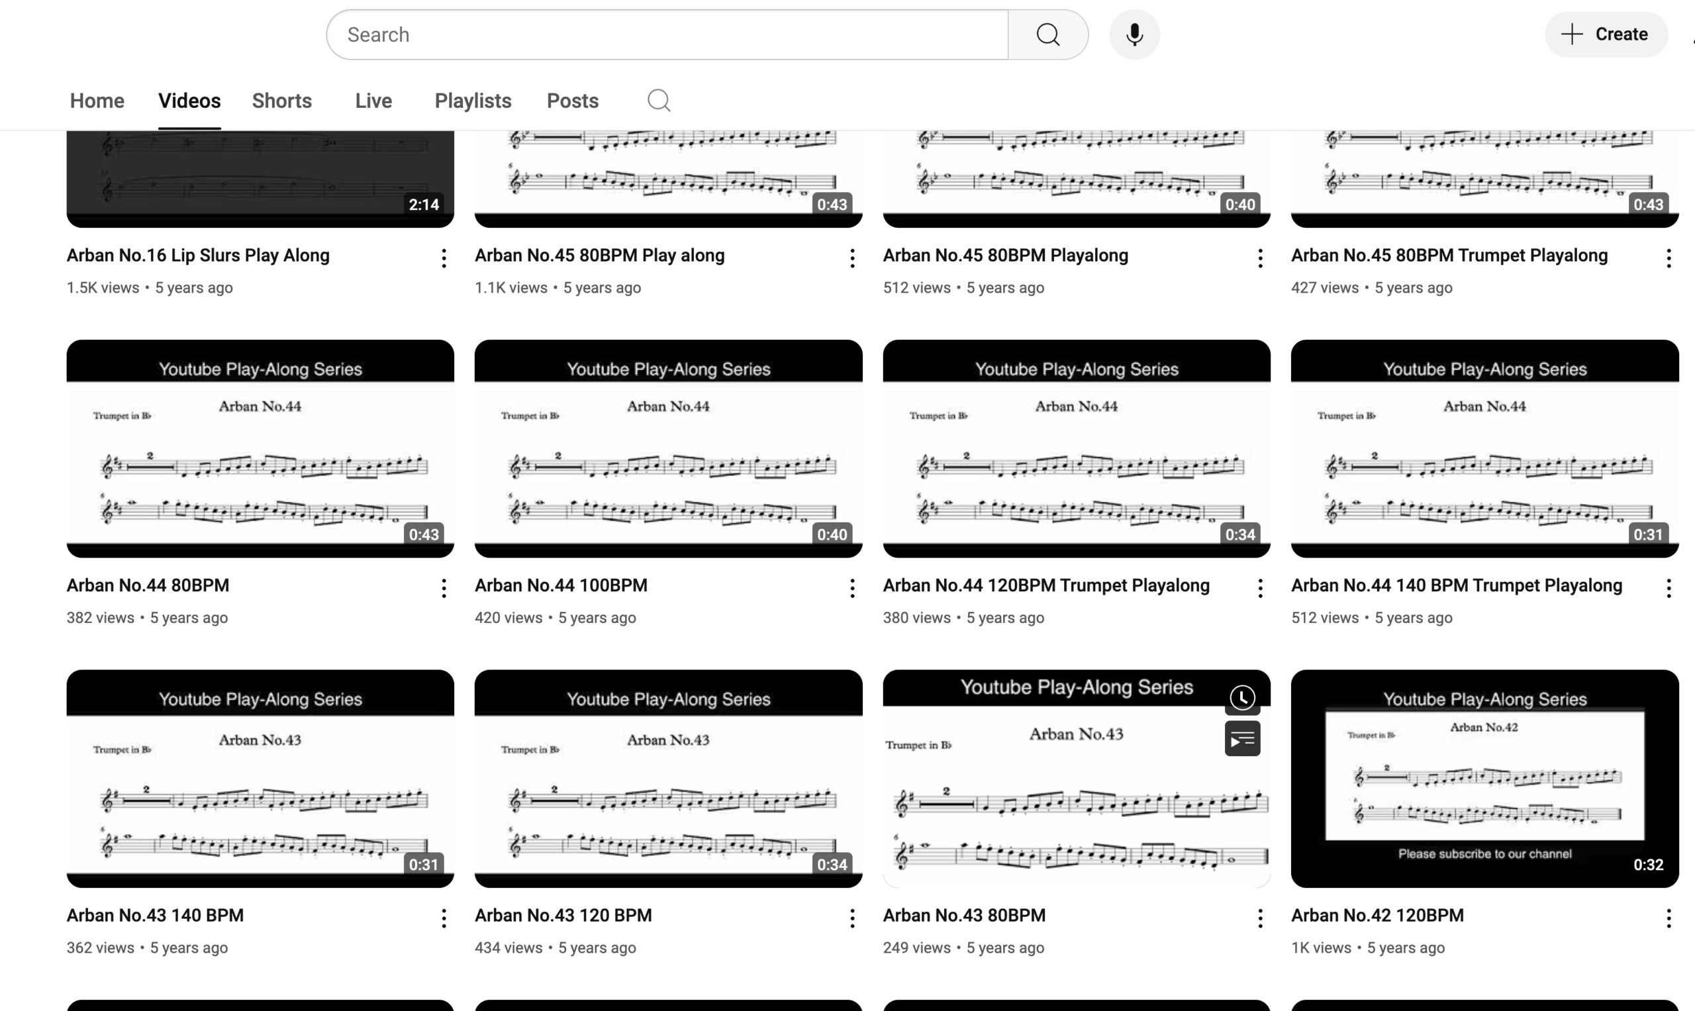Open three-dot menu for Arban No.42 120BPM
Screen dimensions: 1695x1011
(1669, 918)
